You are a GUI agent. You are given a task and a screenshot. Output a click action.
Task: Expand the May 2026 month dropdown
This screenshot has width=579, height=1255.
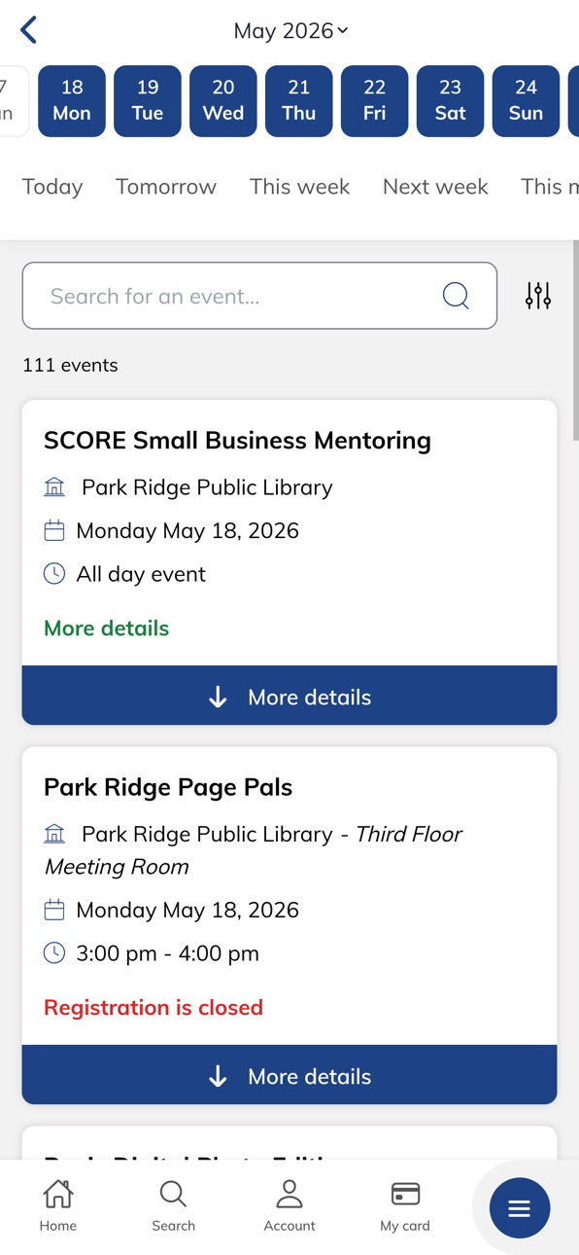click(290, 31)
